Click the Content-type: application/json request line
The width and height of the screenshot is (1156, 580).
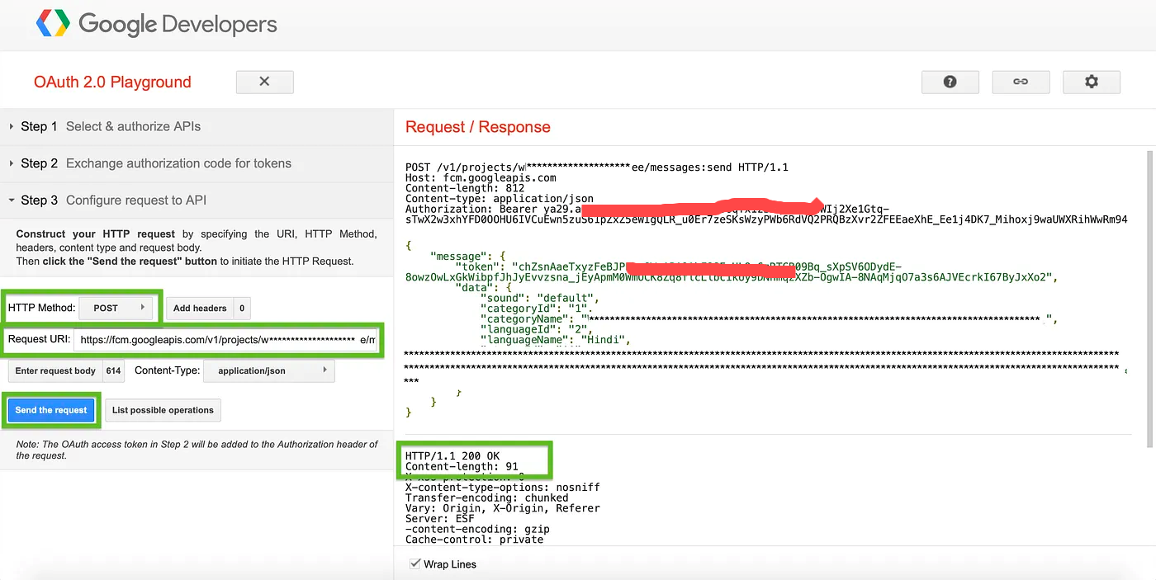point(500,199)
